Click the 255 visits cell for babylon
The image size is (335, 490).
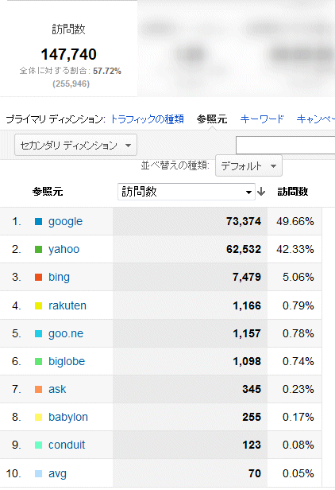click(x=252, y=417)
